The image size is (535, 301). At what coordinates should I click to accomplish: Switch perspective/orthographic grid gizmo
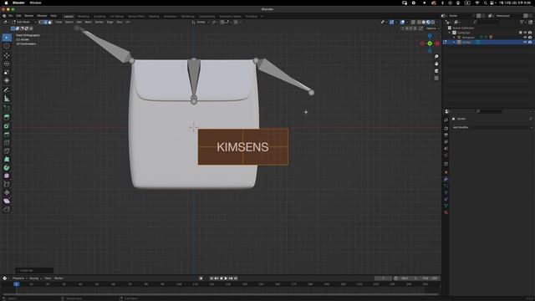pyautogui.click(x=436, y=78)
